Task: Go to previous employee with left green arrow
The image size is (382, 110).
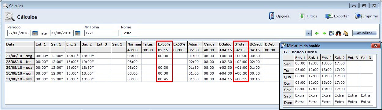Action: [317, 33]
